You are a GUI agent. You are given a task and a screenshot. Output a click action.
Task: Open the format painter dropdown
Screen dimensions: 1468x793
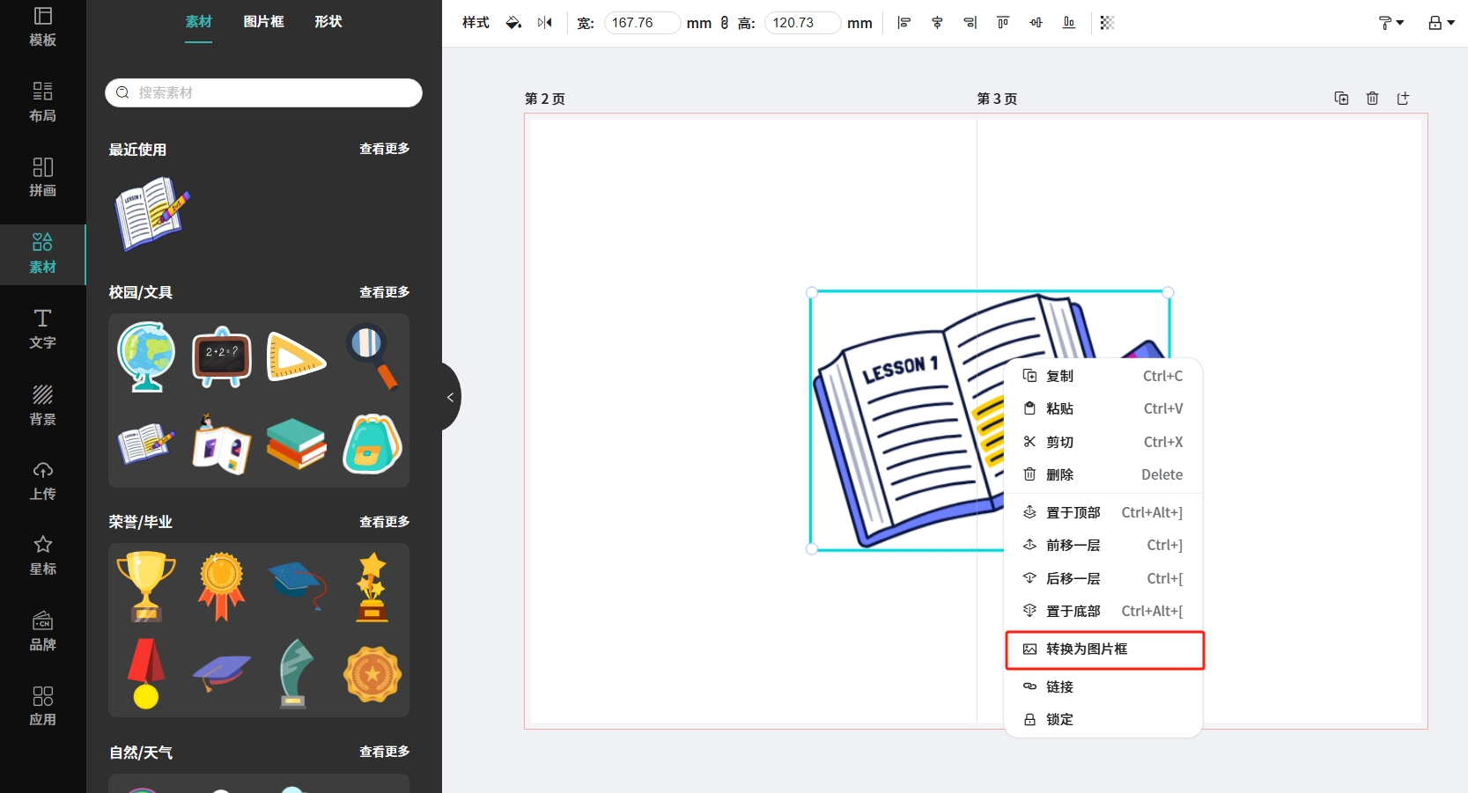[1391, 23]
